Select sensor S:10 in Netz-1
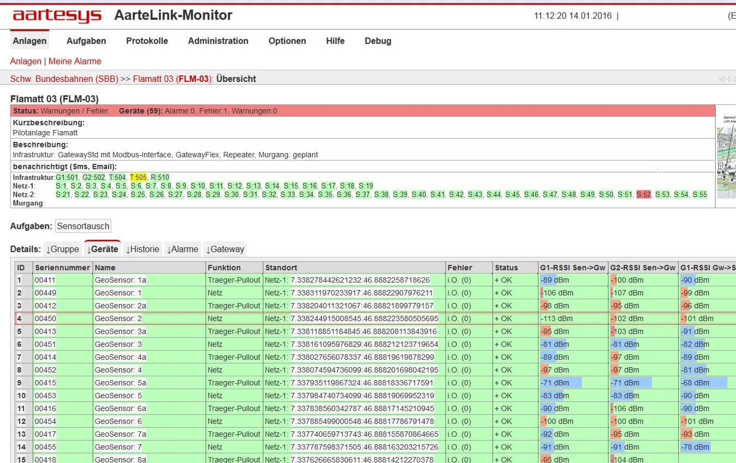The image size is (736, 463). (x=198, y=186)
